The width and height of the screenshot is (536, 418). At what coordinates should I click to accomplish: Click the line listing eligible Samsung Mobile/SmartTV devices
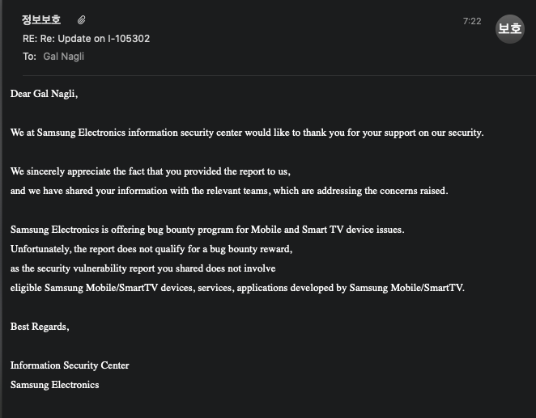238,287
